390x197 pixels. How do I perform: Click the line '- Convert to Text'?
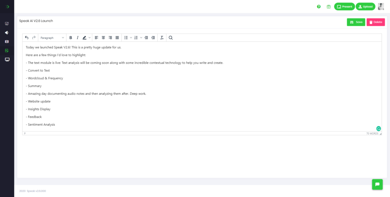38,70
